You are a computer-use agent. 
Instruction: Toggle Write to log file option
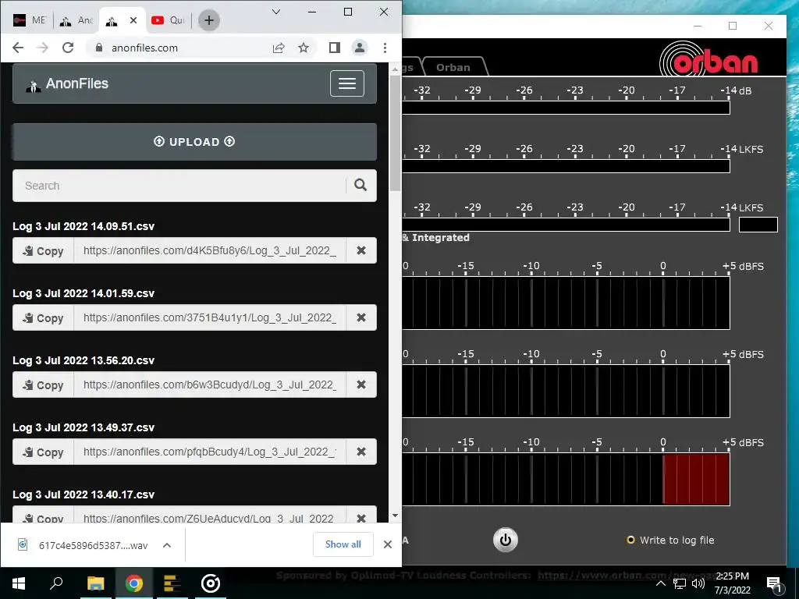click(x=670, y=540)
